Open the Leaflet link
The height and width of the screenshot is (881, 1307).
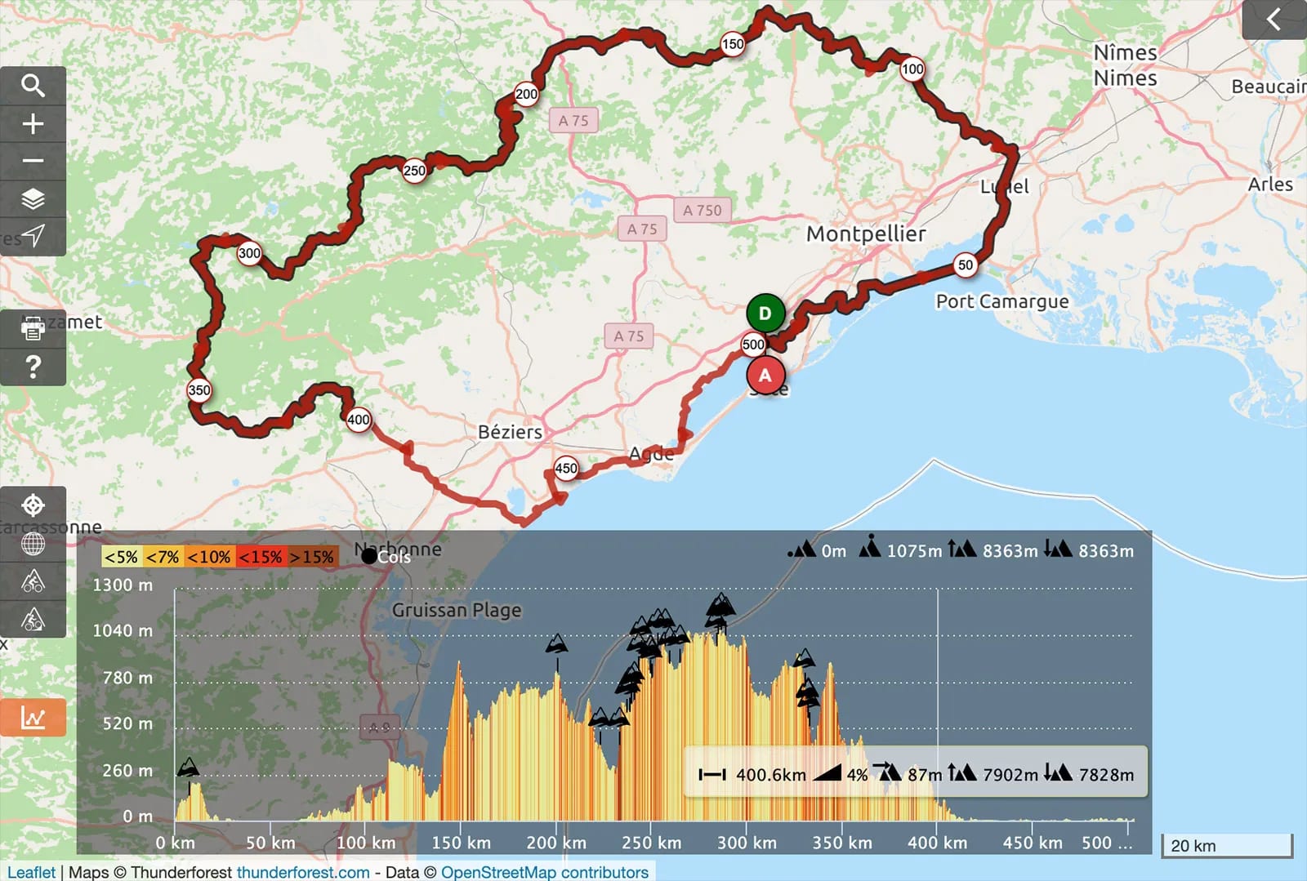pyautogui.click(x=31, y=872)
